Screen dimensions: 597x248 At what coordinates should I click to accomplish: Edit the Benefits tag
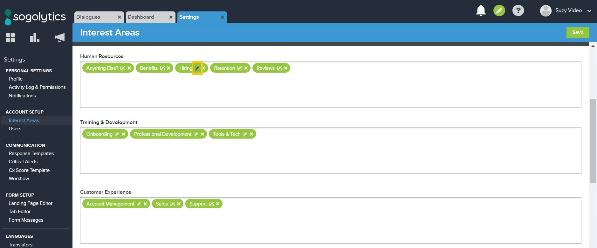pos(162,68)
